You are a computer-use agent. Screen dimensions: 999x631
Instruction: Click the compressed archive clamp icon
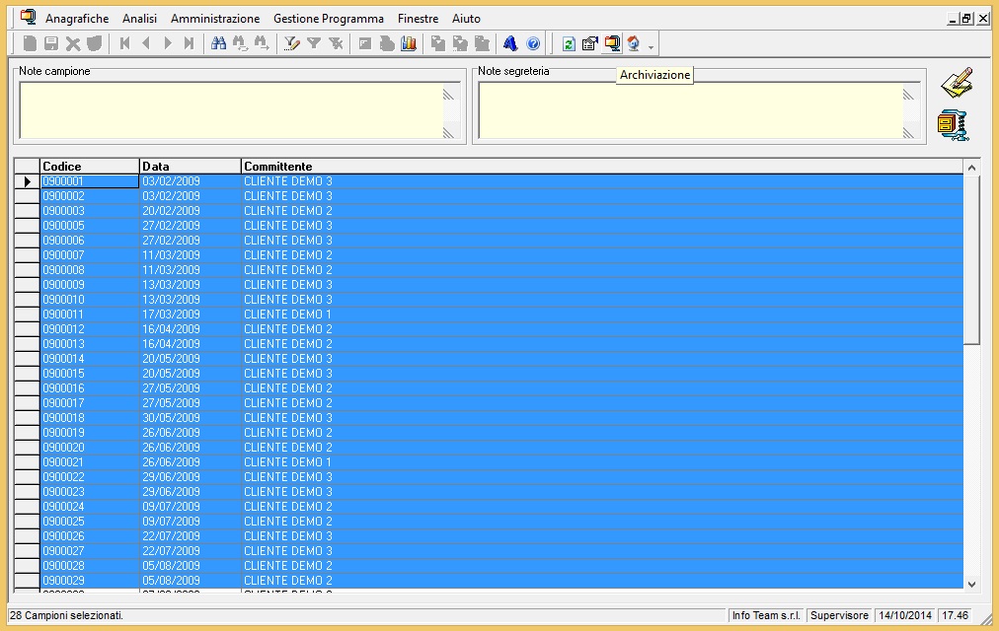pyautogui.click(x=954, y=124)
